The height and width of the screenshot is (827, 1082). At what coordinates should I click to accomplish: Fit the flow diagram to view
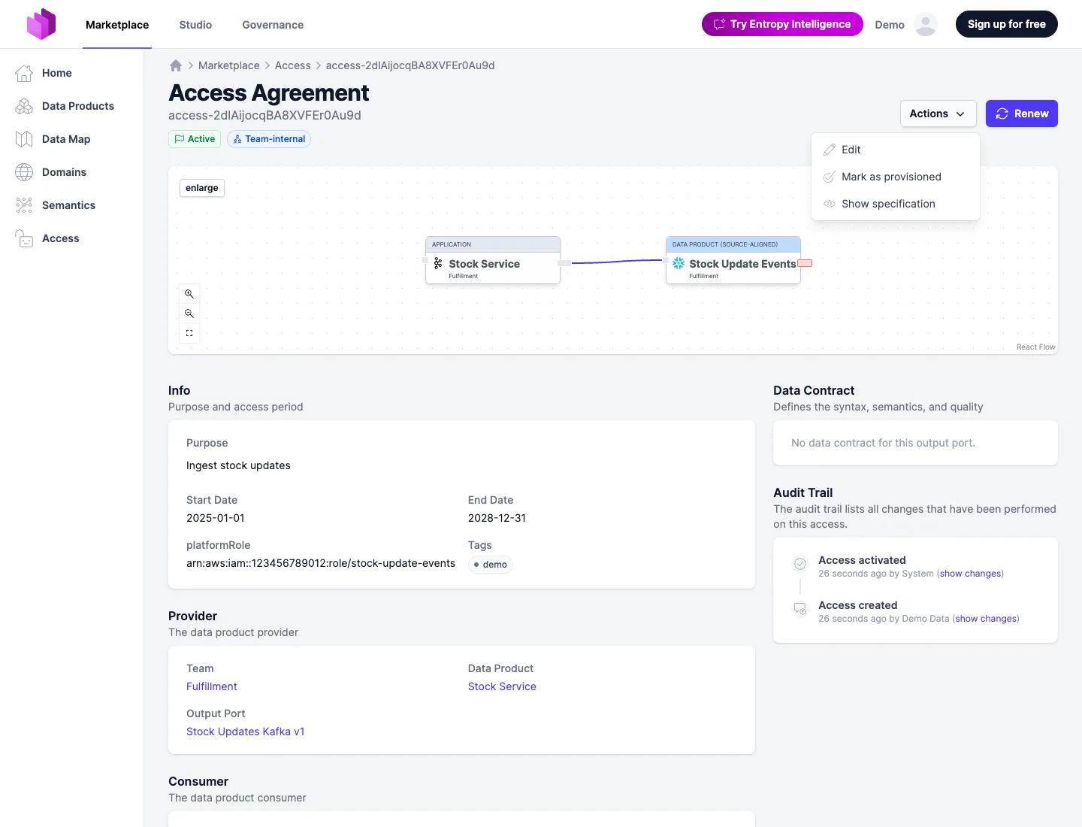click(189, 333)
